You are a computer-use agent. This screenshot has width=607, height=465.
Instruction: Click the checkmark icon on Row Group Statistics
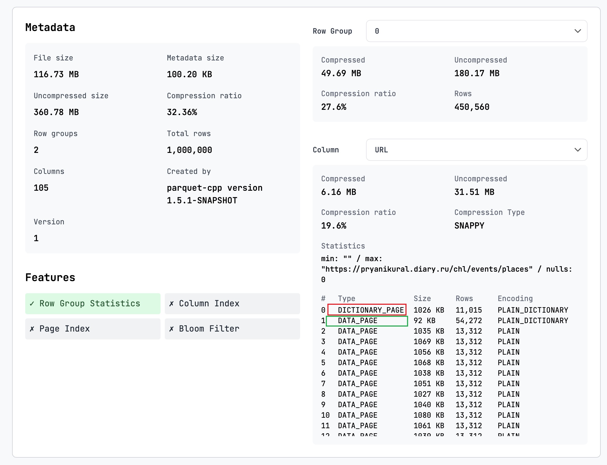[32, 304]
